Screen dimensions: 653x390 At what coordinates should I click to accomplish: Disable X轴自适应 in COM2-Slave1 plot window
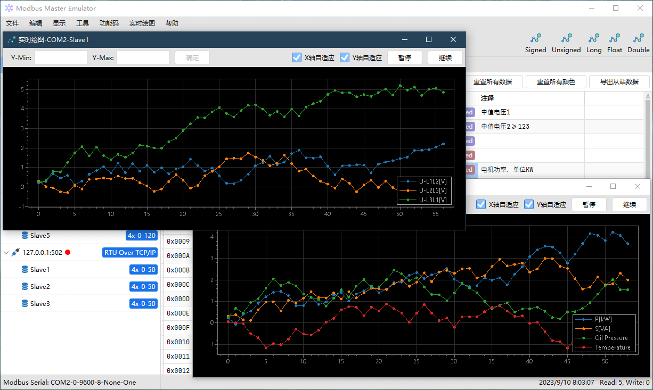click(297, 57)
